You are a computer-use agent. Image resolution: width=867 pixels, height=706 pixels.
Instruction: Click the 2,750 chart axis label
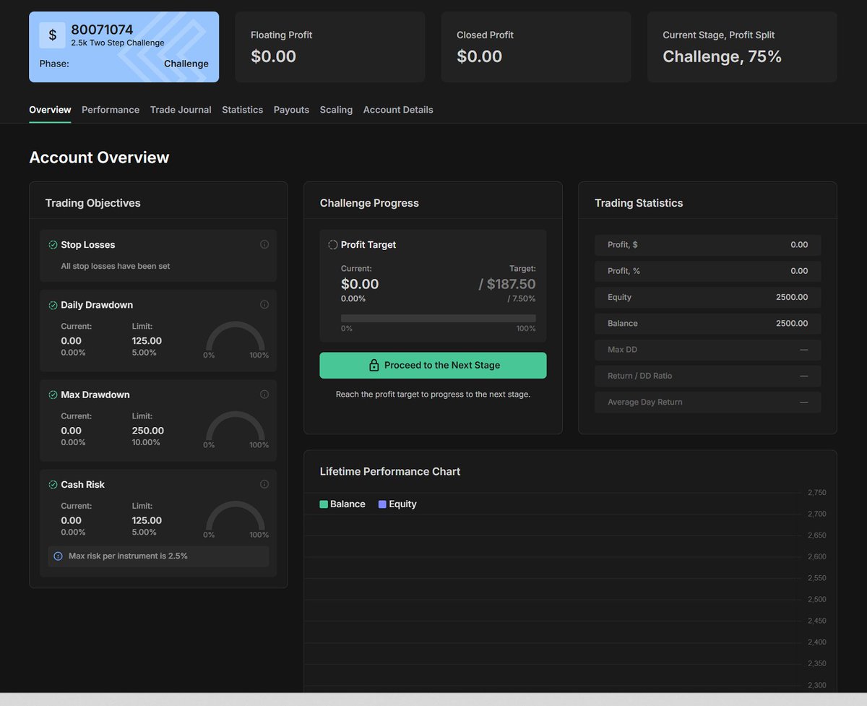817,493
